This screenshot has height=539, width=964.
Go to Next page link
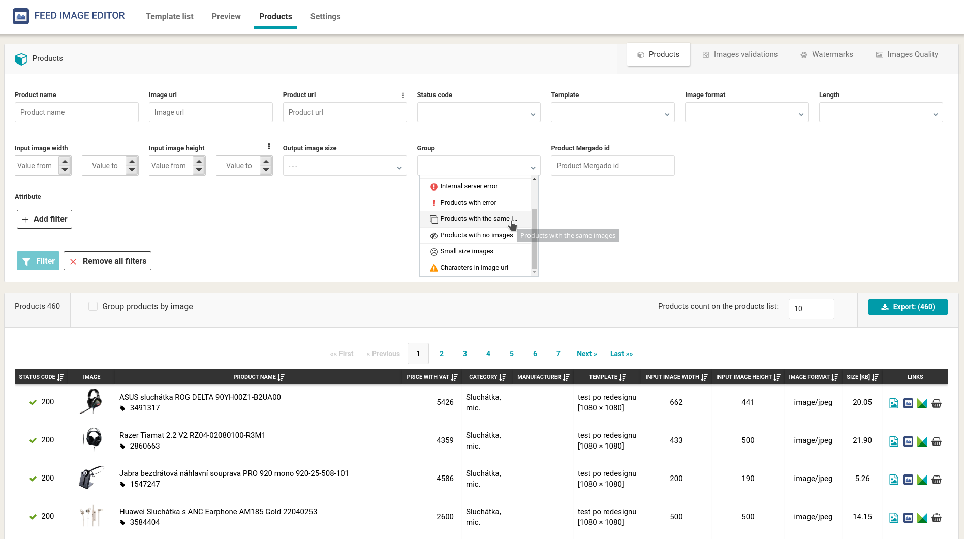point(586,354)
